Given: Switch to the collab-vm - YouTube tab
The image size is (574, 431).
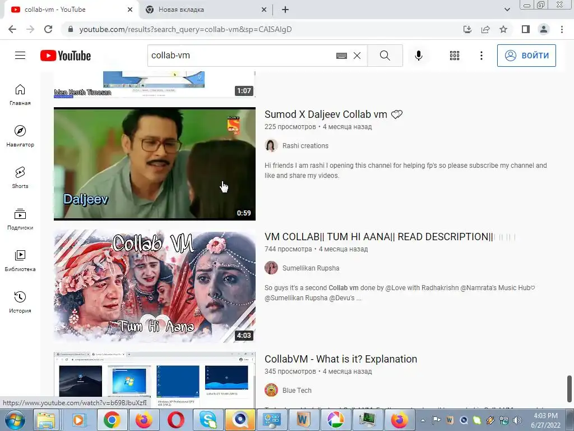Looking at the screenshot, I should click(70, 10).
